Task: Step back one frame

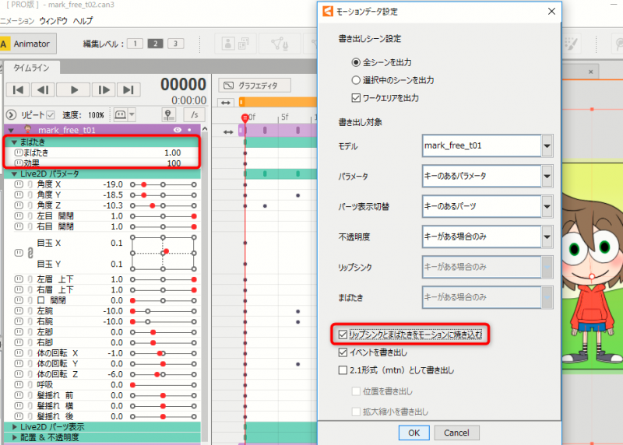Action: [x=44, y=90]
